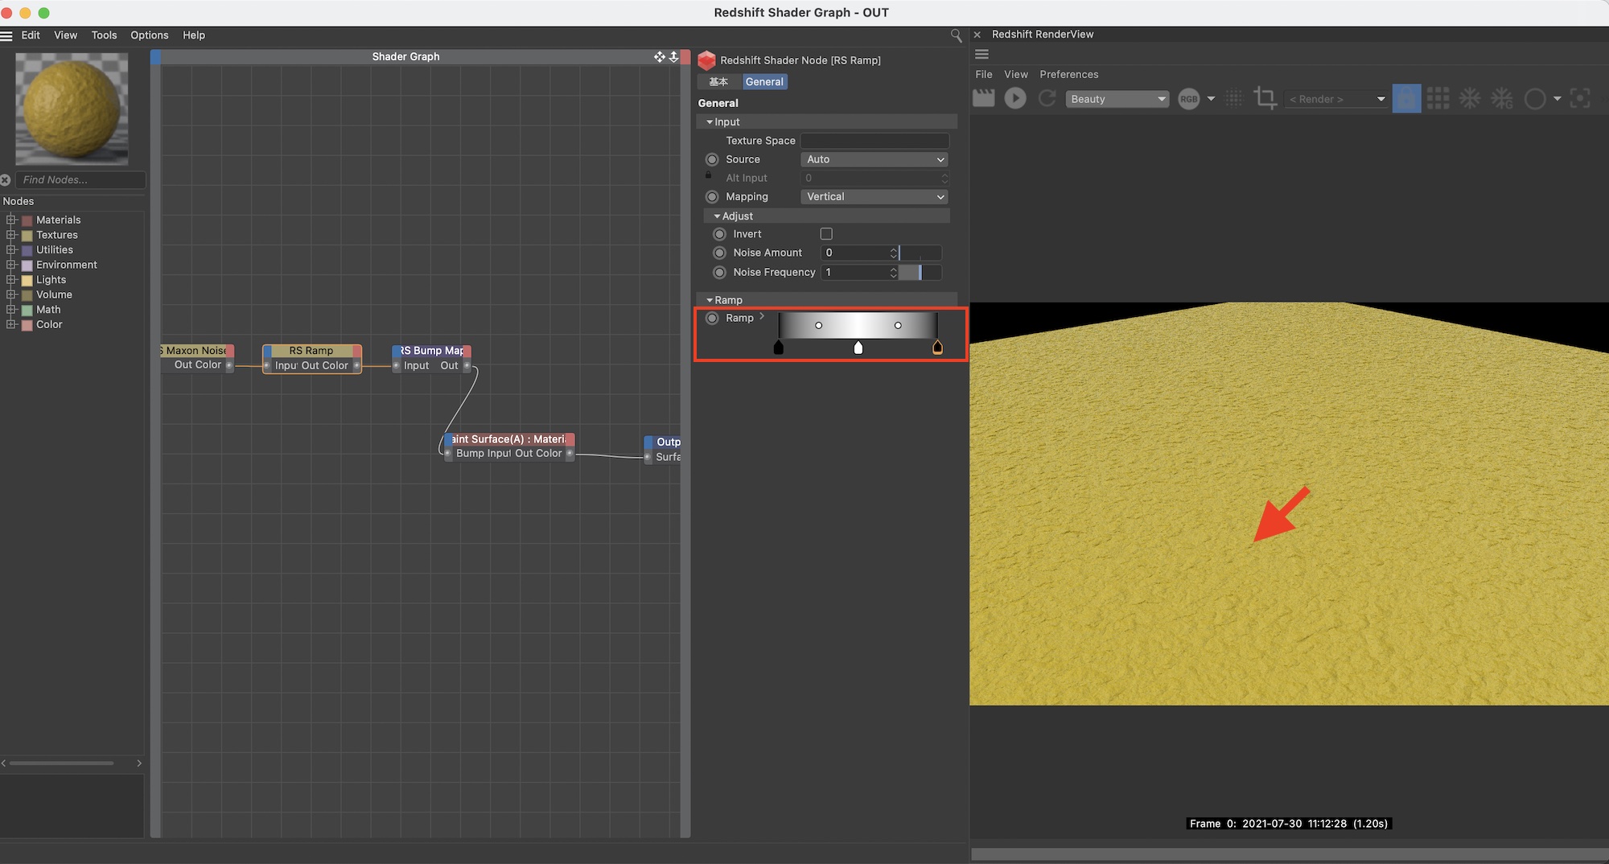Open the Beauty AOV dropdown
Image resolution: width=1609 pixels, height=864 pixels.
[x=1117, y=99]
